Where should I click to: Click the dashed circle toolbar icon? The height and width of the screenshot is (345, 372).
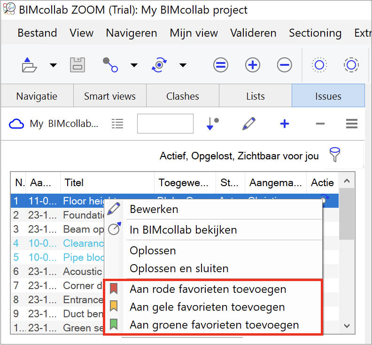tap(351, 65)
